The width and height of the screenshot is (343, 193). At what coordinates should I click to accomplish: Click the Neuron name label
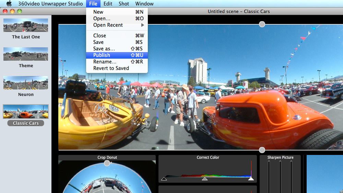(x=26, y=95)
